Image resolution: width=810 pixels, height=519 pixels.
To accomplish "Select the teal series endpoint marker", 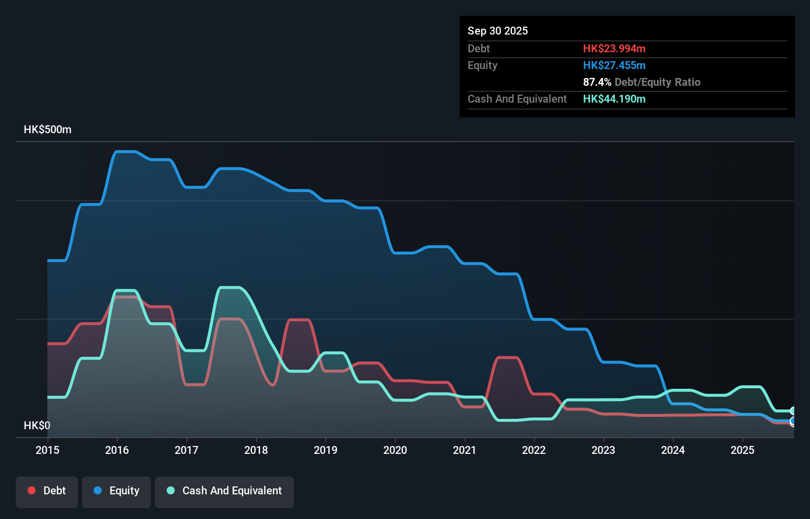I will pyautogui.click(x=793, y=410).
